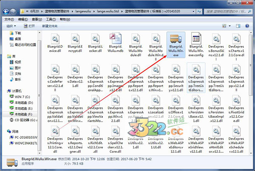The image size is (255, 171).
Task: Open 本地磁盘 (D:) drive
Action: 21,103
